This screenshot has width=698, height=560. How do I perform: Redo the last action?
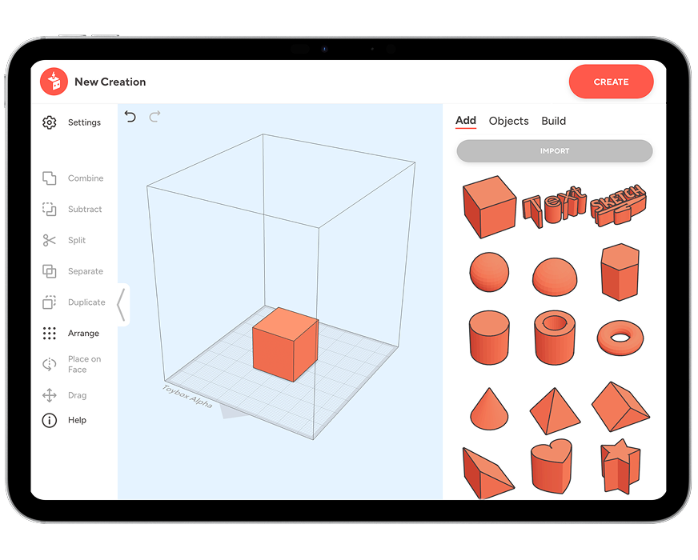(154, 117)
